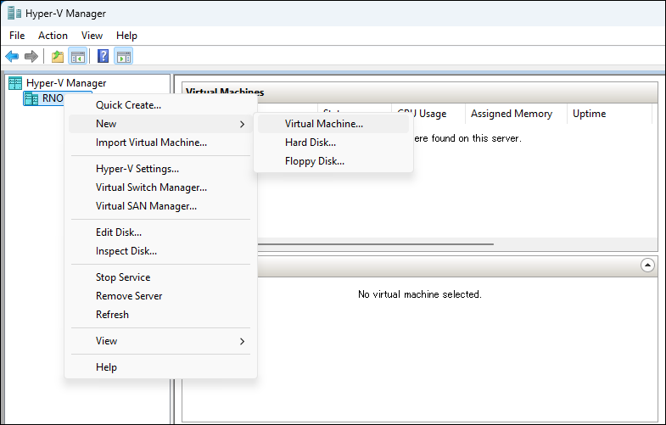The height and width of the screenshot is (425, 666).
Task: Choose Import Virtual Machine...
Action: 160,143
